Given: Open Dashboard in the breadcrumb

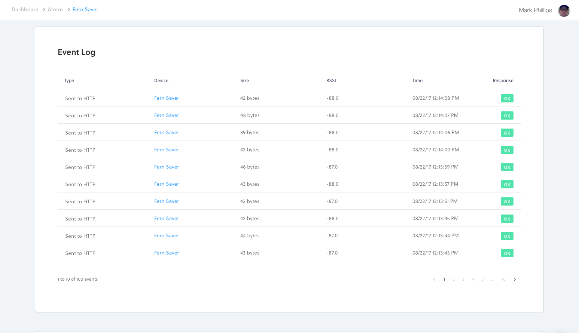Looking at the screenshot, I should 25,10.
